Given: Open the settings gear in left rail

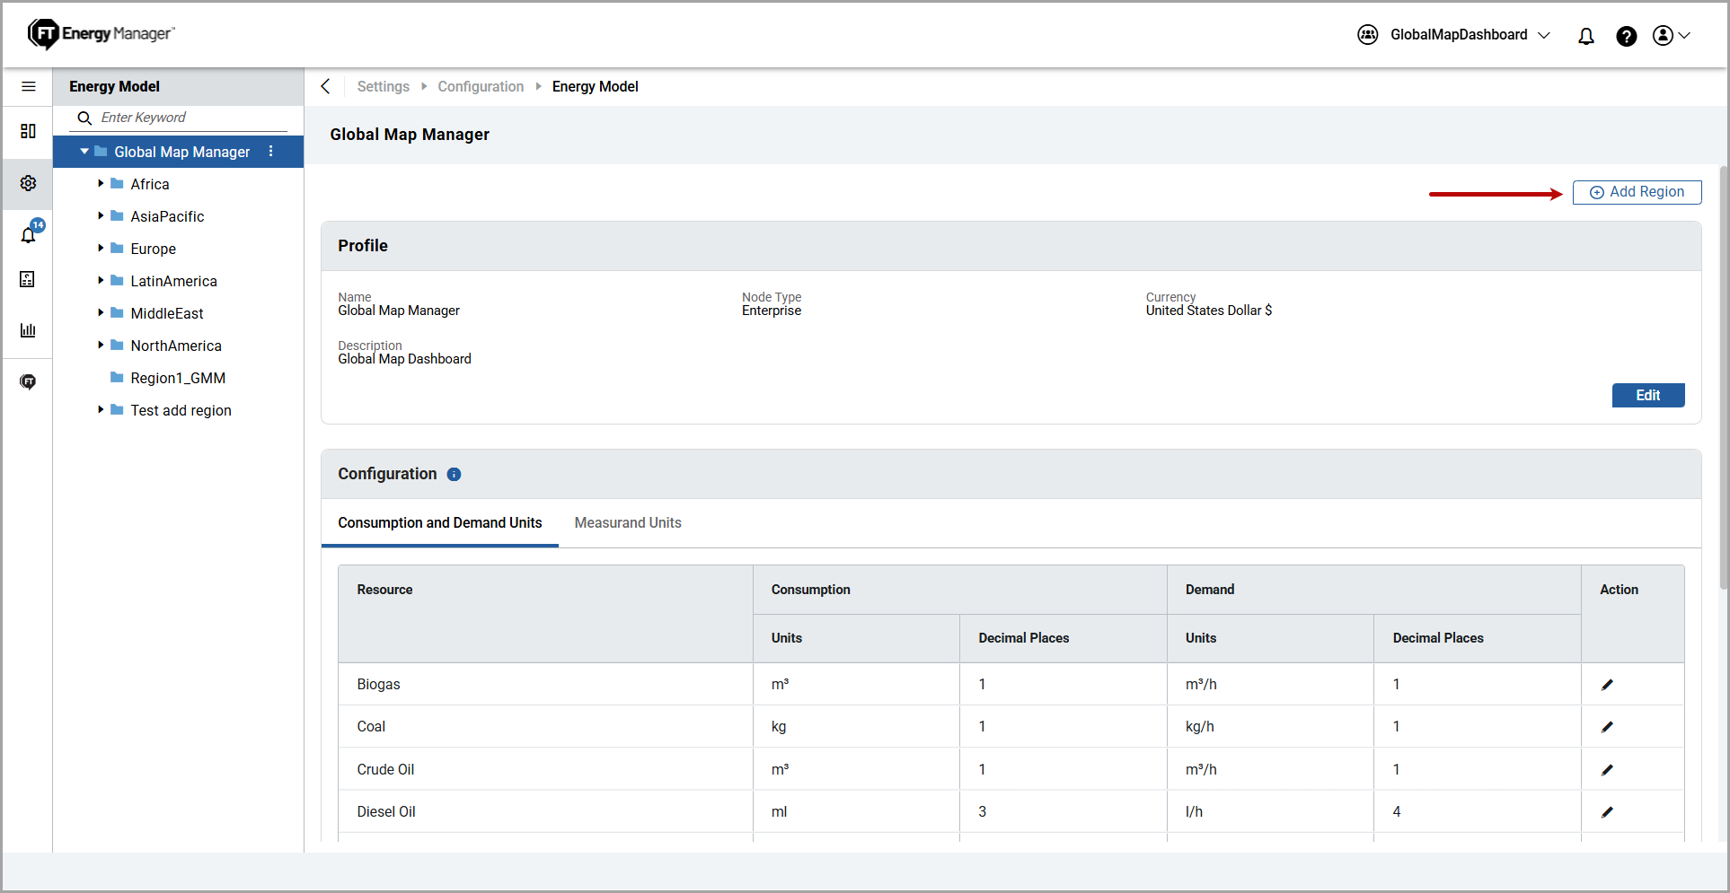Looking at the screenshot, I should 28,183.
